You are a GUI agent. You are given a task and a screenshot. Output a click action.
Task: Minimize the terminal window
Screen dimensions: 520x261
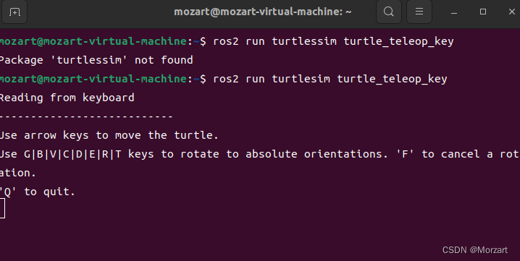(x=454, y=12)
